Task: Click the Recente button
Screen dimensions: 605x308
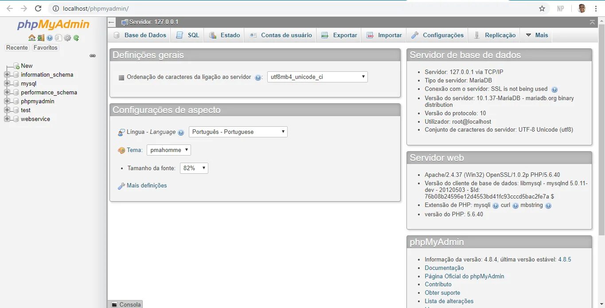Action: pyautogui.click(x=17, y=47)
